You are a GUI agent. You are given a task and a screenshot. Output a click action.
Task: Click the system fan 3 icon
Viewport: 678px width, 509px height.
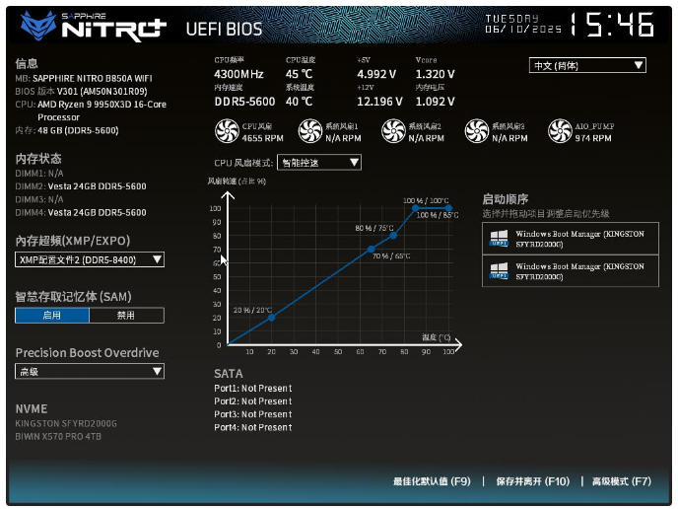(477, 131)
